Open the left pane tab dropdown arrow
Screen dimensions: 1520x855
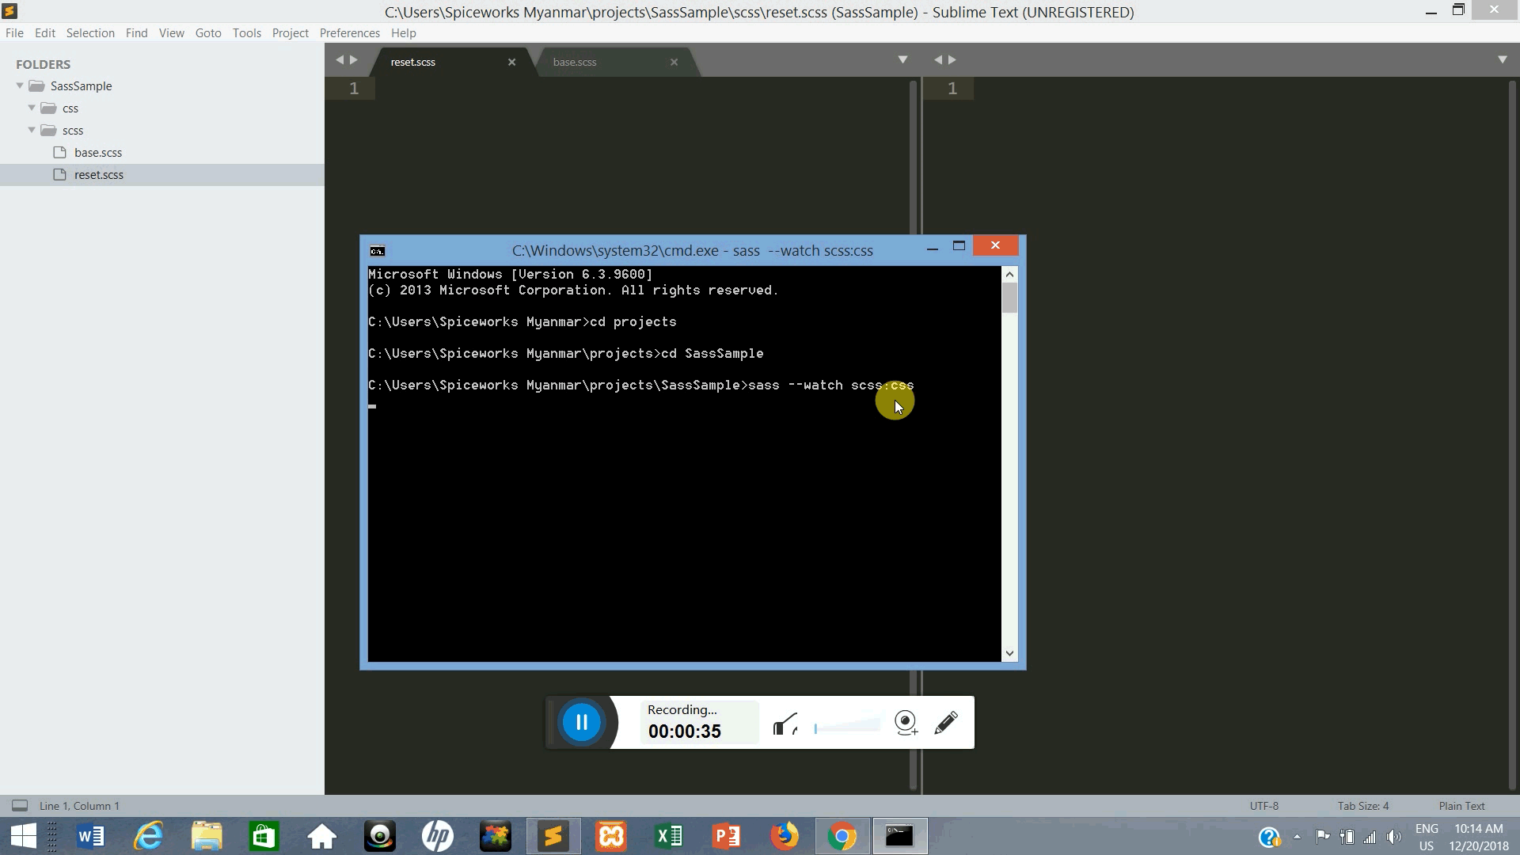902,60
